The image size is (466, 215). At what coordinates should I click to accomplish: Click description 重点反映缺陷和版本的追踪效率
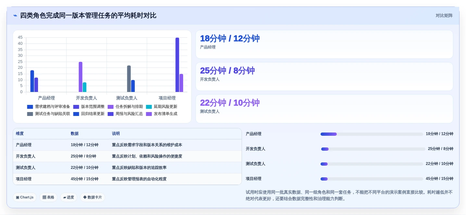(139, 168)
